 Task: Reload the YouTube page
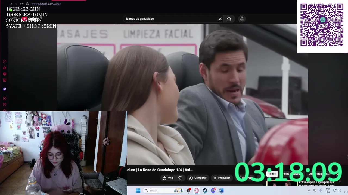coord(21,4)
